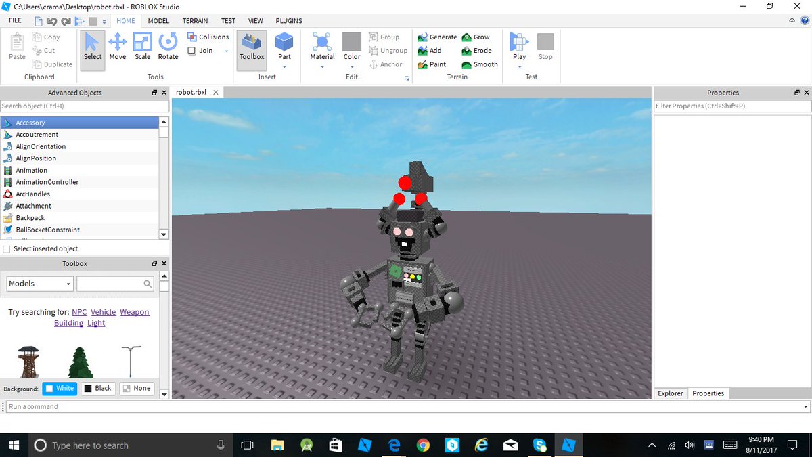The width and height of the screenshot is (812, 457).
Task: Open the FILE menu
Action: coord(16,21)
